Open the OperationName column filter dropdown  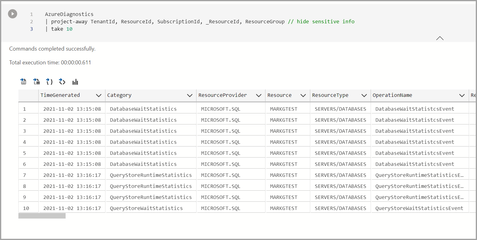462,95
